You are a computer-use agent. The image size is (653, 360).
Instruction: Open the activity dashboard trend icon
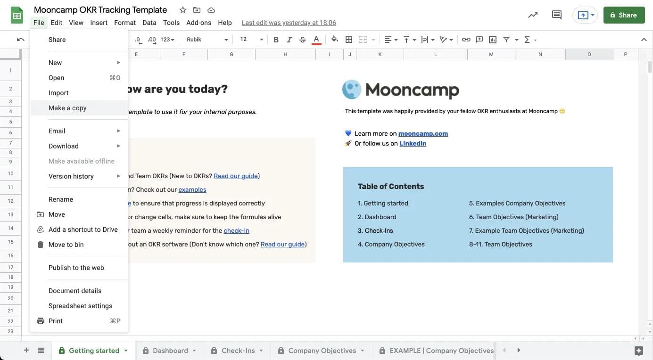click(533, 15)
